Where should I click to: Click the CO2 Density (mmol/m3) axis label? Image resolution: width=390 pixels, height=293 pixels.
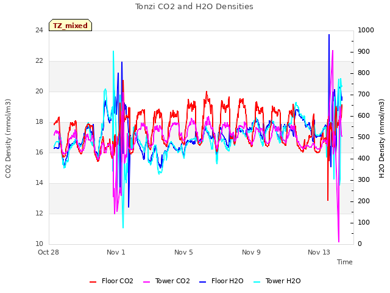[x=8, y=139]
